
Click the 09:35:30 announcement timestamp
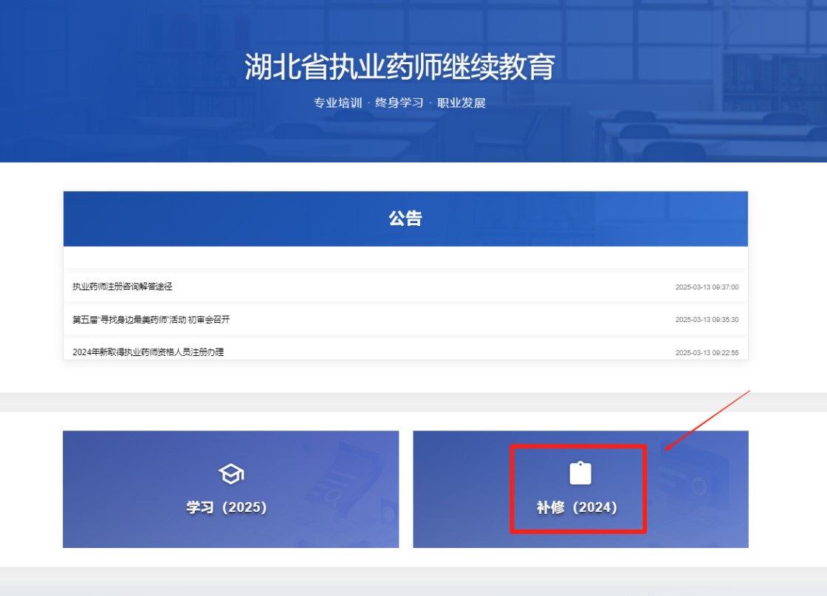(707, 320)
